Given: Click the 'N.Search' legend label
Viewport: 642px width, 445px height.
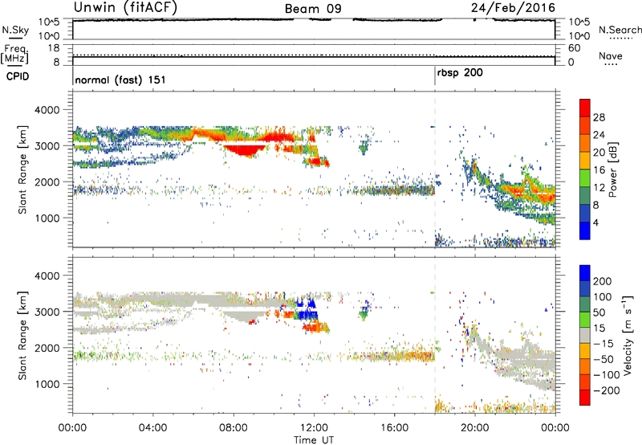Looking at the screenshot, I should pyautogui.click(x=620, y=30).
